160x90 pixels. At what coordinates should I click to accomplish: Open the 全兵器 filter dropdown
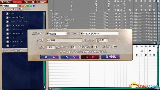point(1,6)
